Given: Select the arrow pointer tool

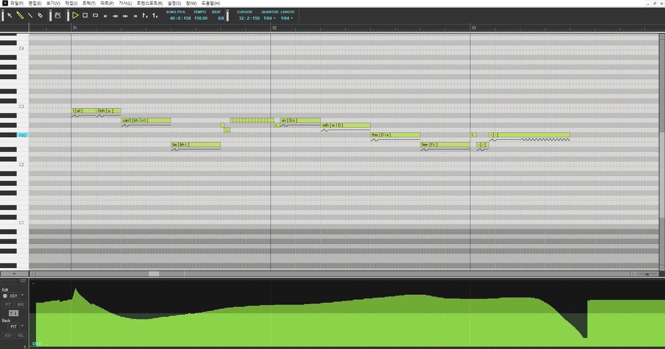Looking at the screenshot, I should coord(9,15).
